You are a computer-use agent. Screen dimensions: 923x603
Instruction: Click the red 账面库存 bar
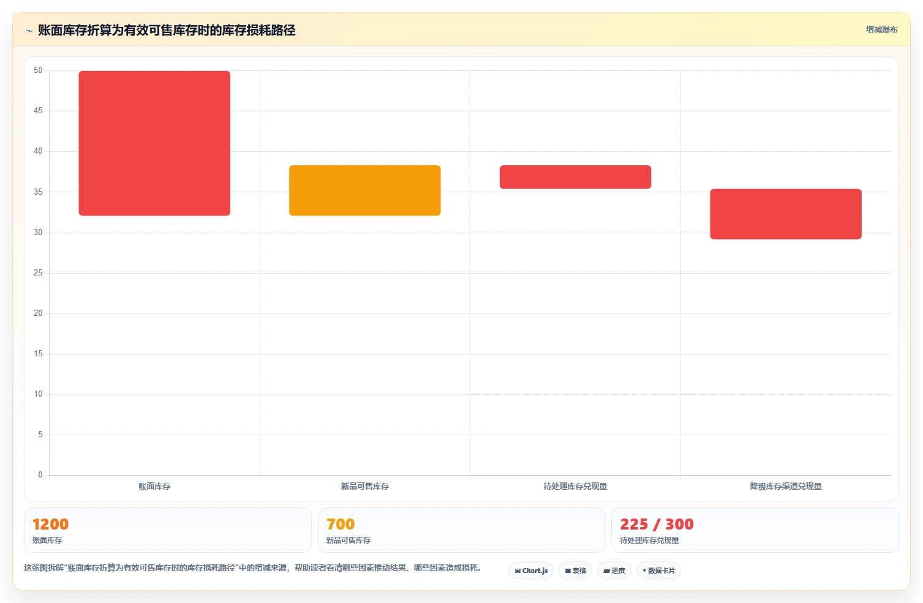click(154, 143)
